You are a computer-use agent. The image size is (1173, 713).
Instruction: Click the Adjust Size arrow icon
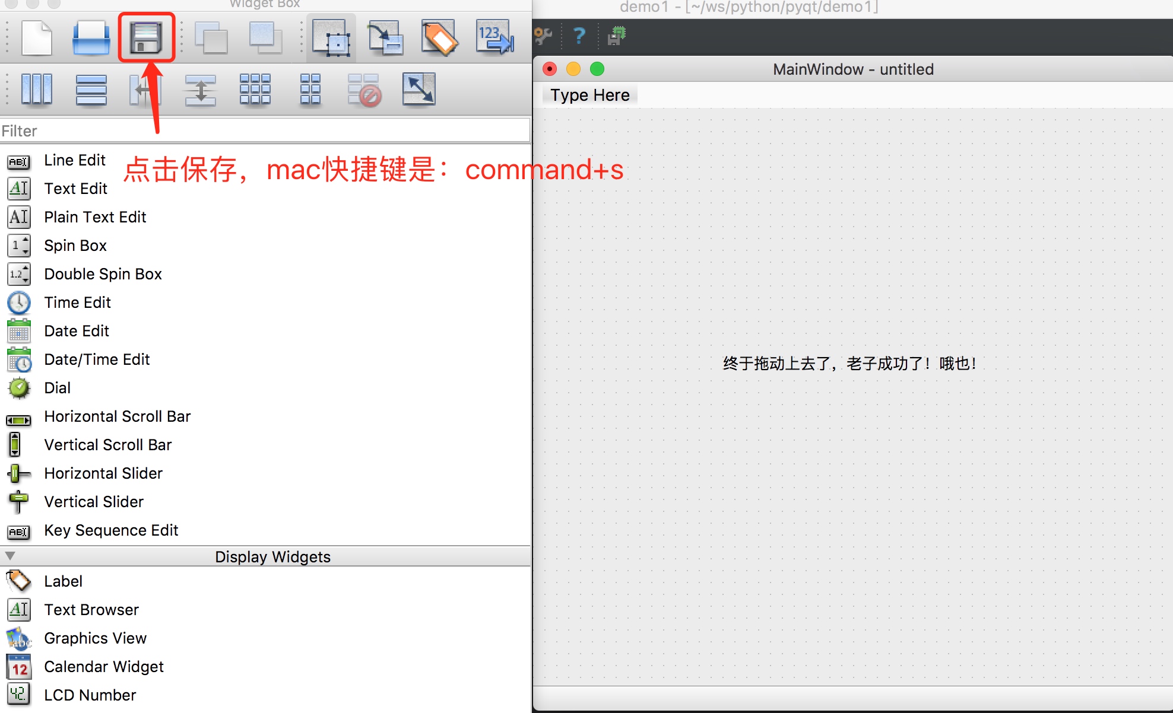[419, 90]
